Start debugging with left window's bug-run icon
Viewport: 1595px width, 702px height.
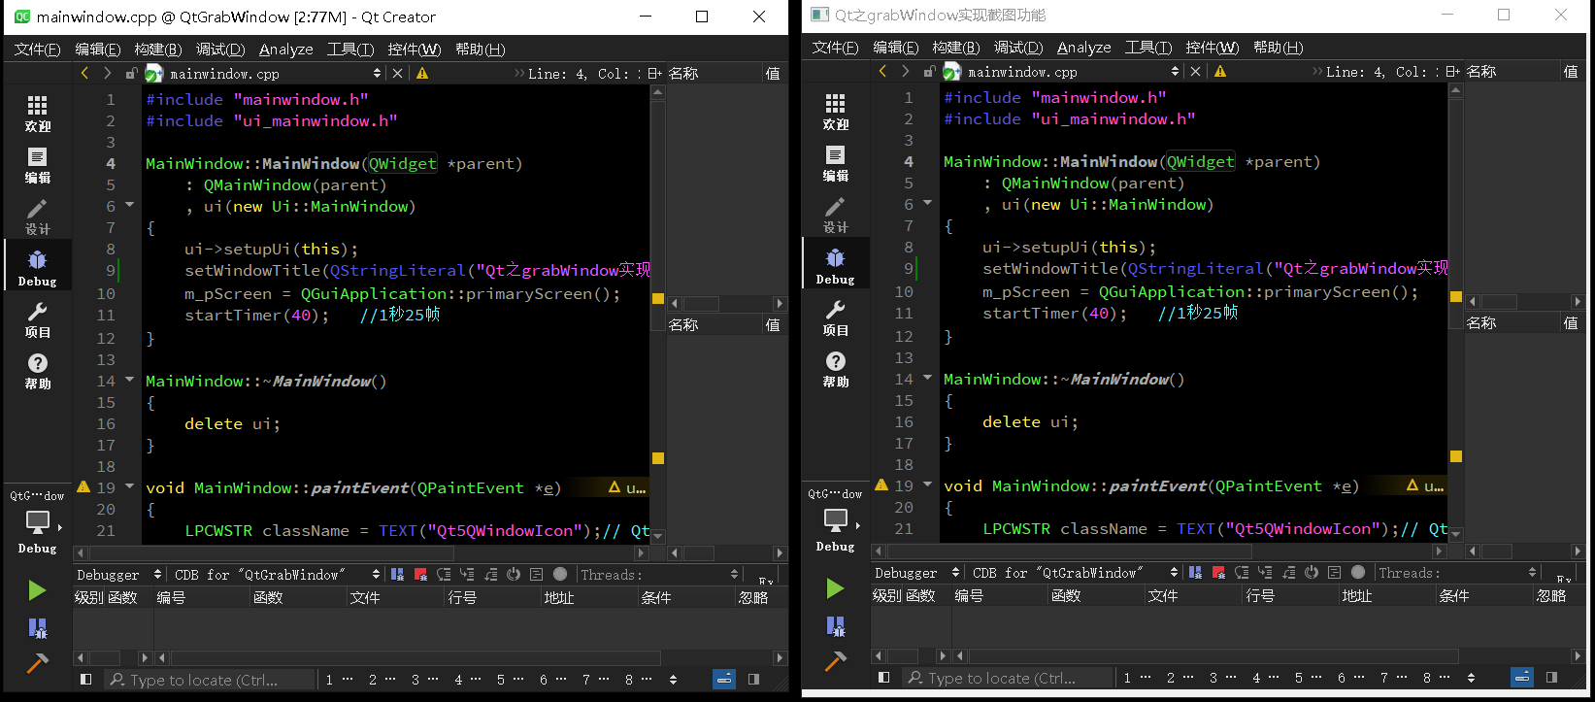pos(37,628)
